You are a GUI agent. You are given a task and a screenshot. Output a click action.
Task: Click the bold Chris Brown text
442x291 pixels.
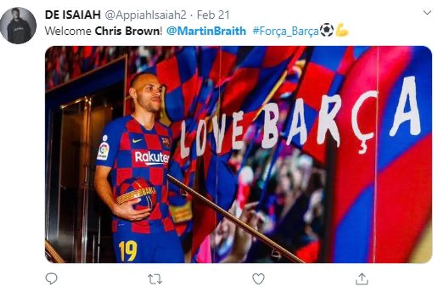(x=127, y=31)
